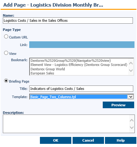Select the View page type option
Screen dimensions: 137x147
tap(6, 53)
